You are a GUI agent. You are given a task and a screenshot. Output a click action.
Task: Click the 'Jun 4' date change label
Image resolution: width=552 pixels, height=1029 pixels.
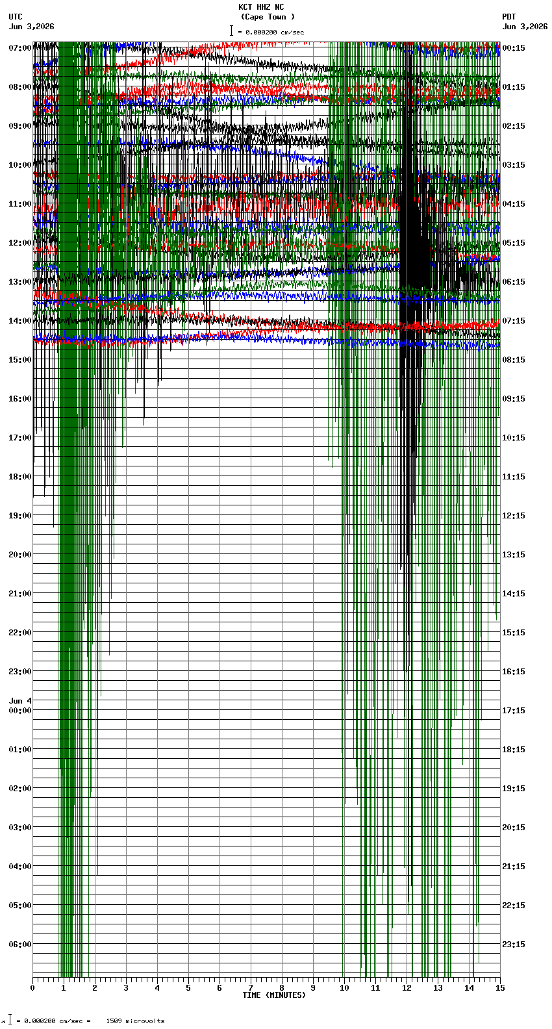20,701
